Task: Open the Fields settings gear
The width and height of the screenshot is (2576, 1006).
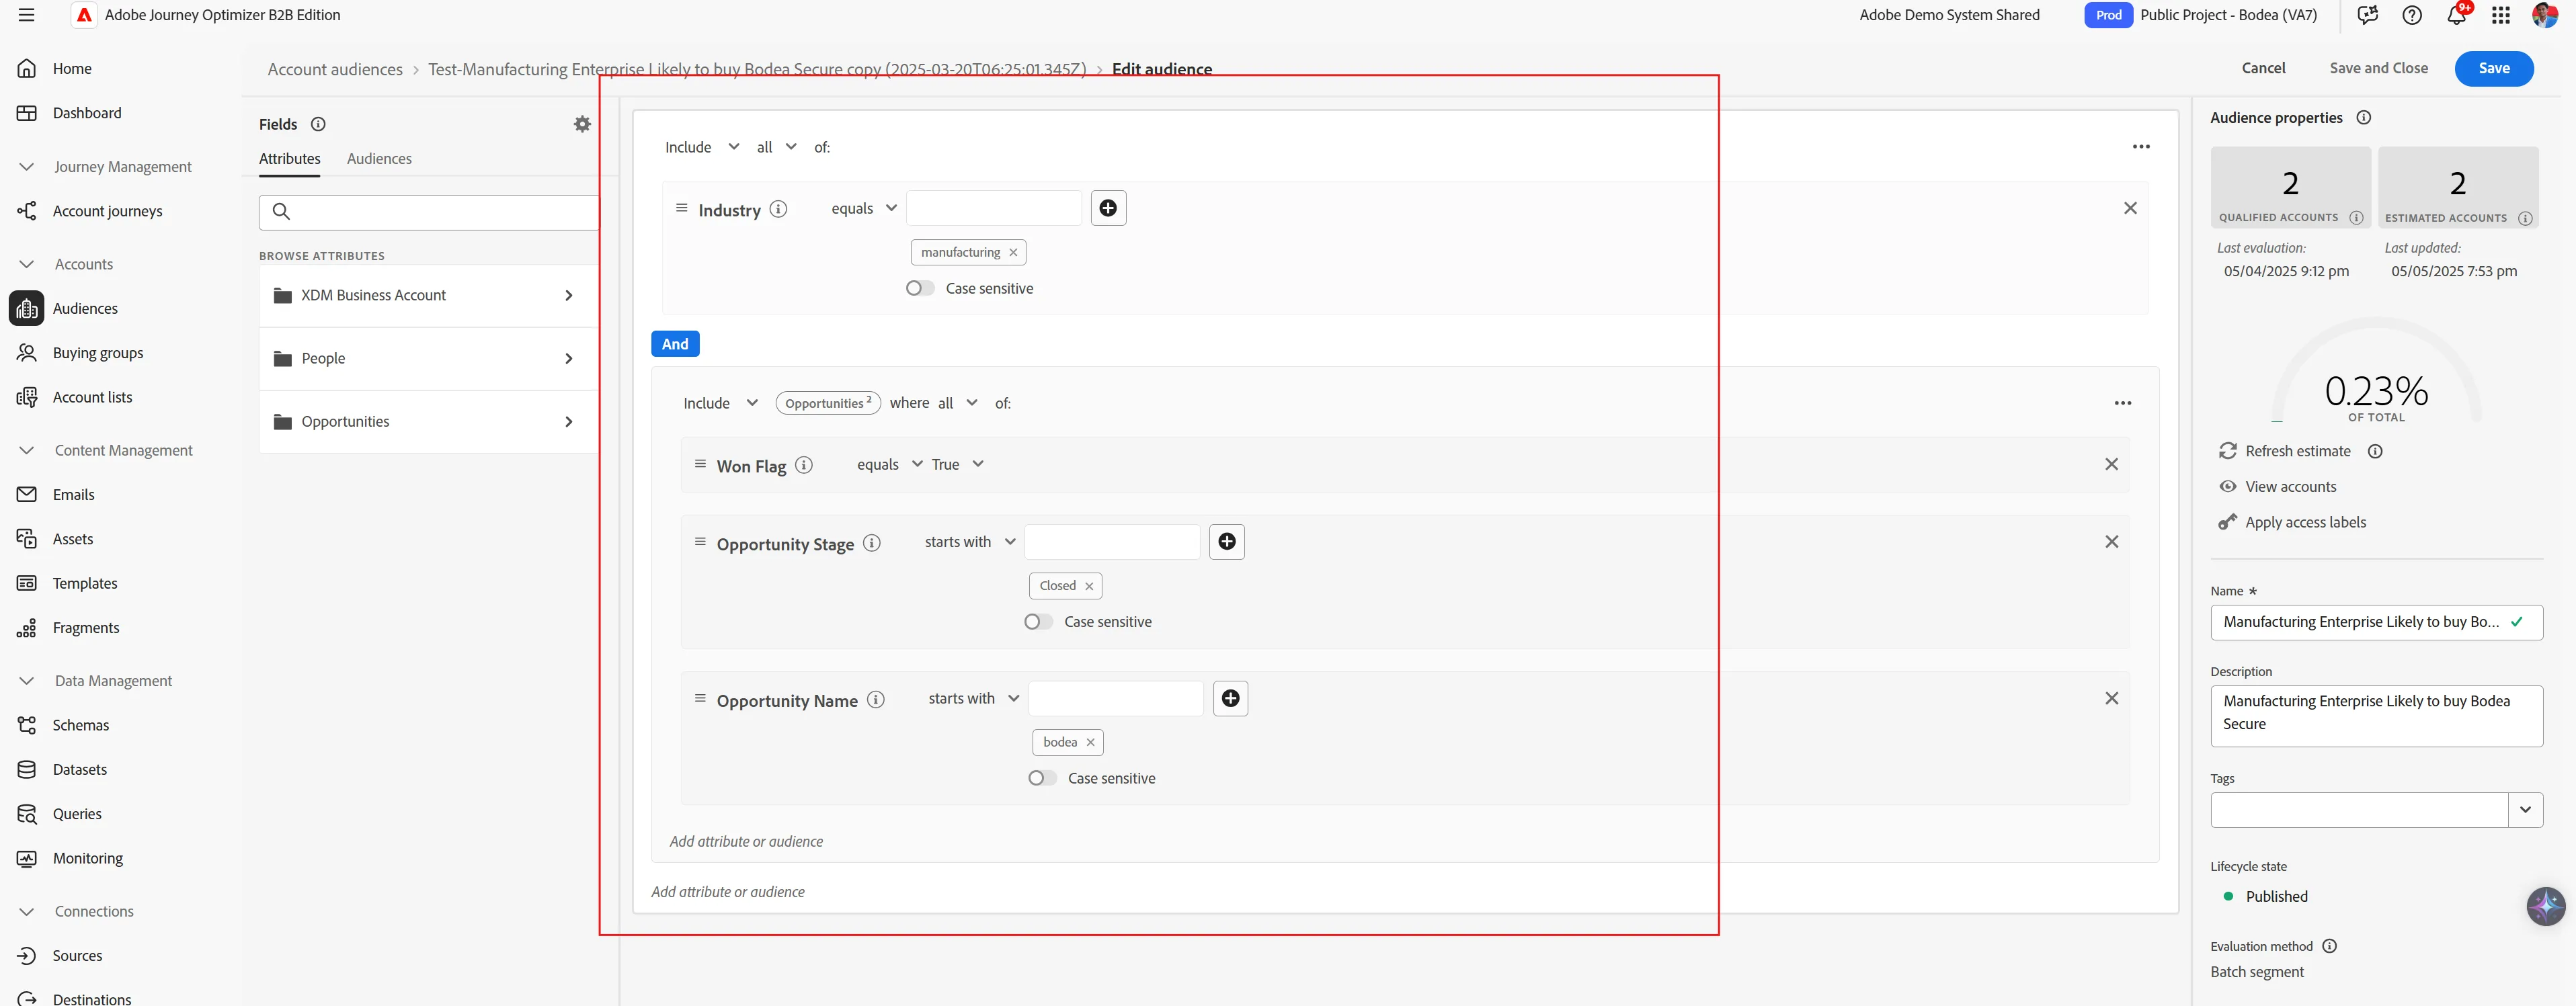Action: point(582,124)
